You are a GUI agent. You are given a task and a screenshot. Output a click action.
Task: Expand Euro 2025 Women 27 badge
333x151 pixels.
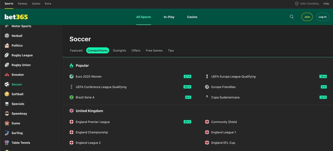pyautogui.click(x=187, y=76)
